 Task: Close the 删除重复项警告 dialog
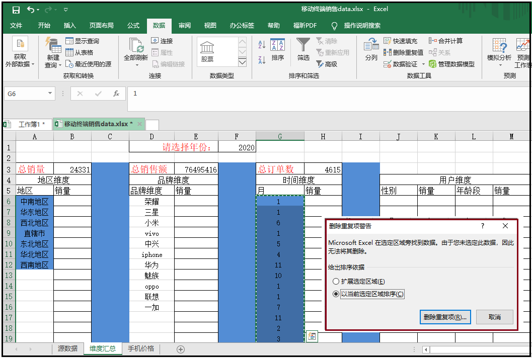point(505,226)
